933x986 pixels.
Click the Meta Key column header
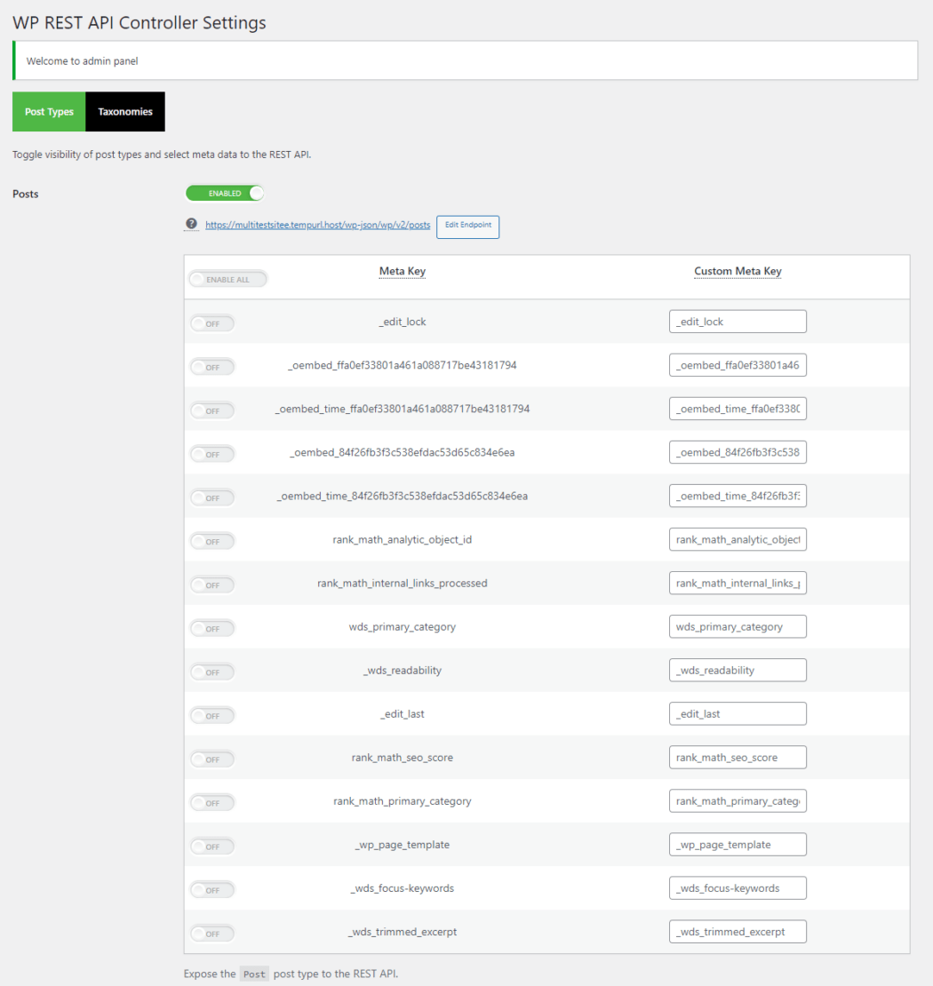(403, 271)
